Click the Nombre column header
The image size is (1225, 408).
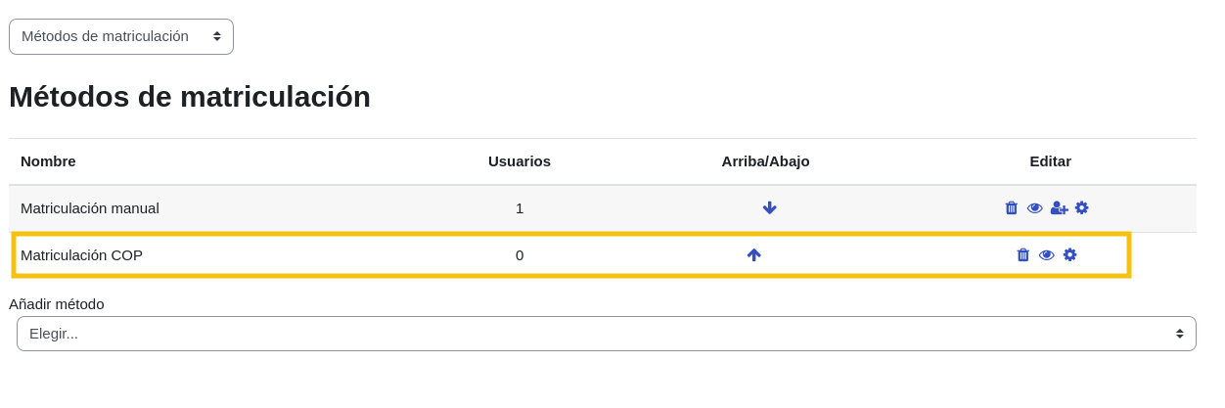(x=48, y=161)
